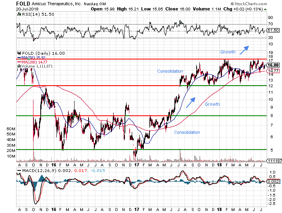Click the Volume 1,111,871 legend entry

coord(35,66)
